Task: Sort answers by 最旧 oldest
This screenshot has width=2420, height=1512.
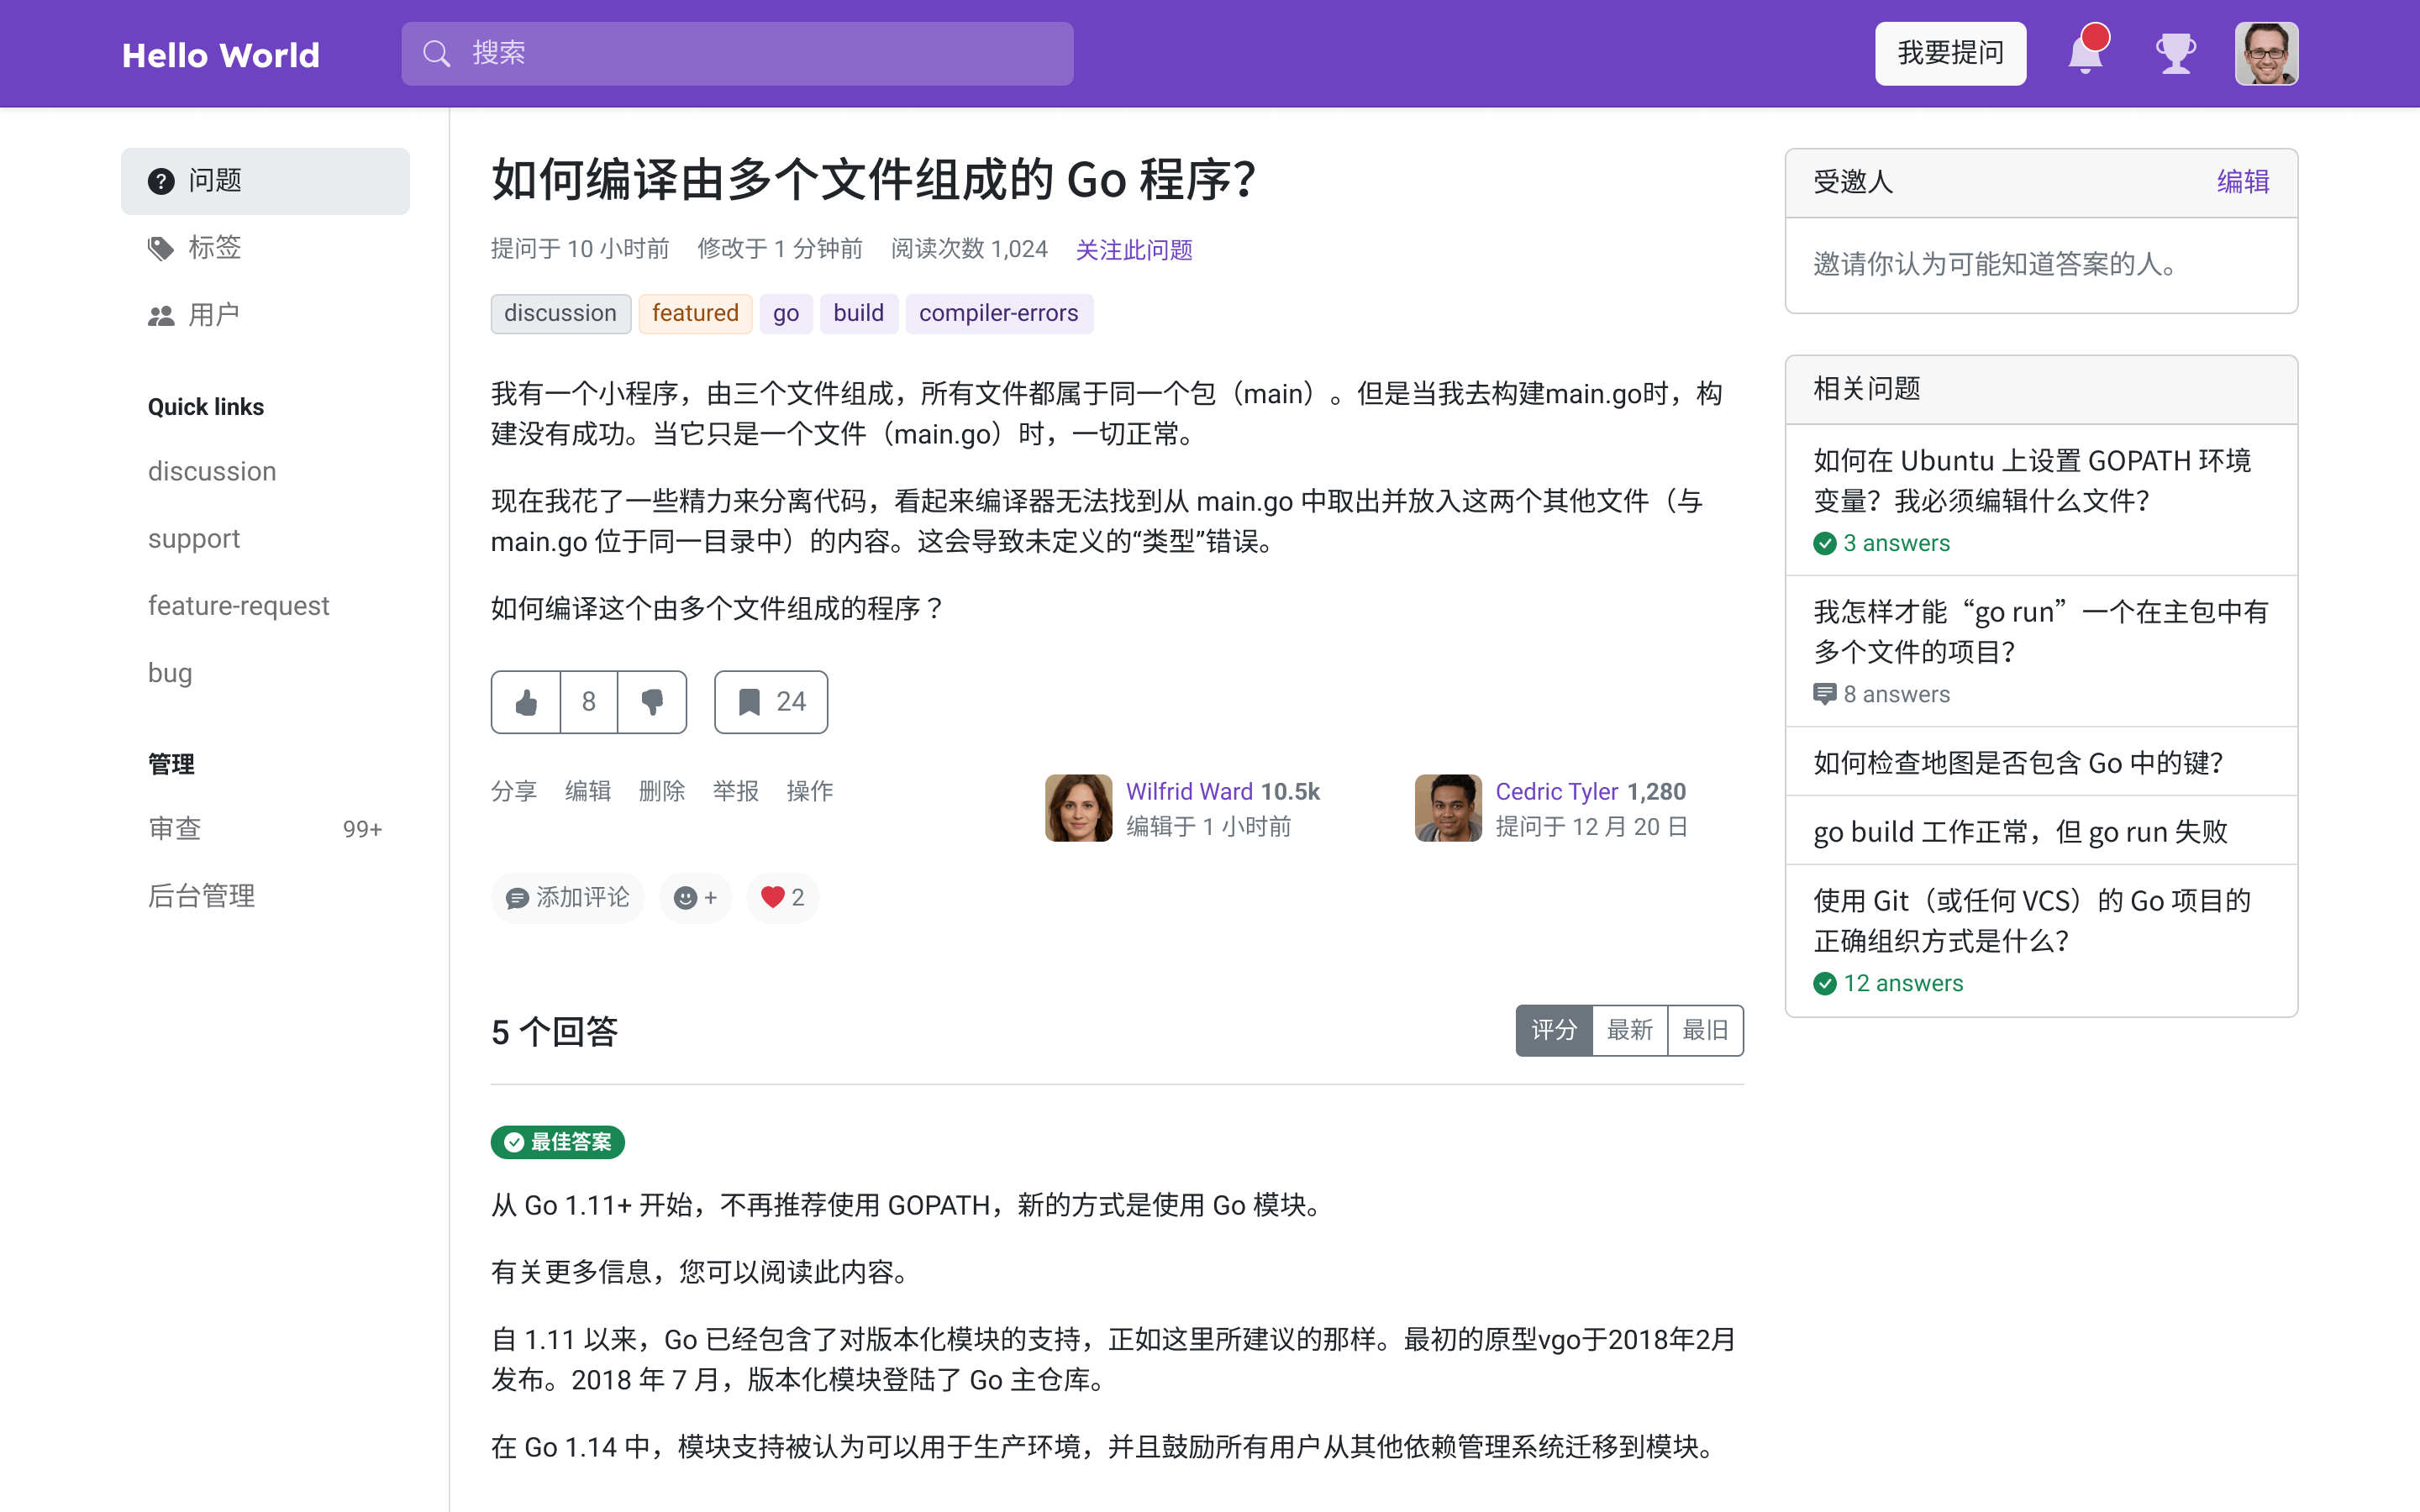Action: [1705, 1030]
